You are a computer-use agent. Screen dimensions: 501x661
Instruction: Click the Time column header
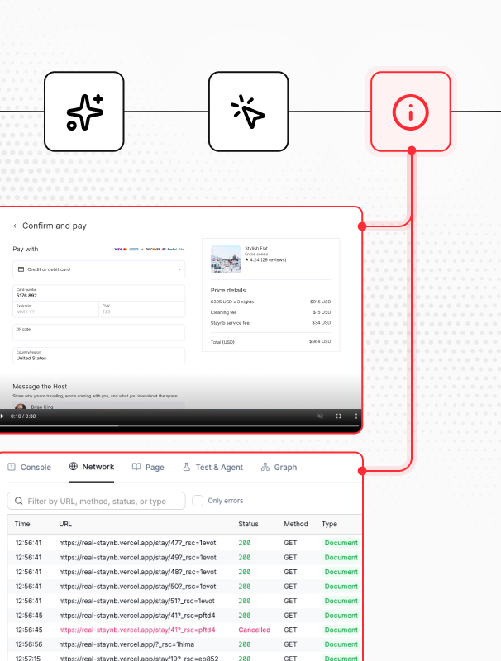(x=22, y=524)
